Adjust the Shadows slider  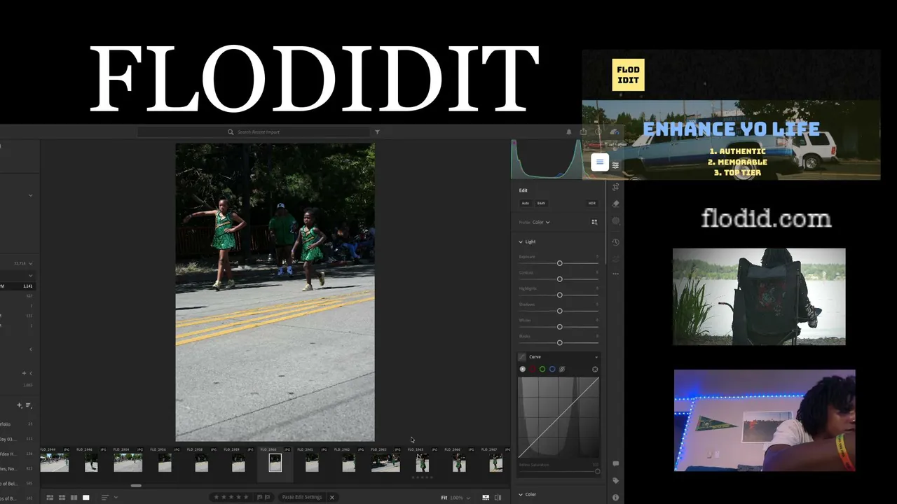pyautogui.click(x=559, y=311)
